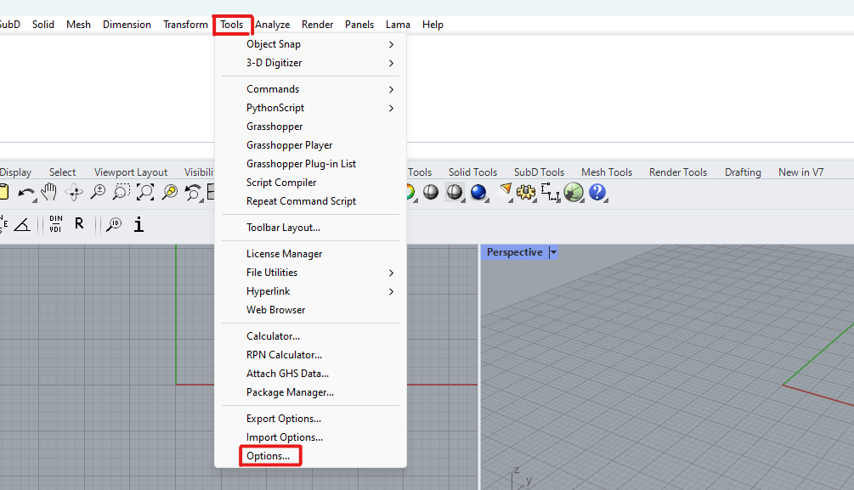The width and height of the screenshot is (854, 490).
Task: Expand the 3-D Digitizer submenu
Action: (391, 63)
